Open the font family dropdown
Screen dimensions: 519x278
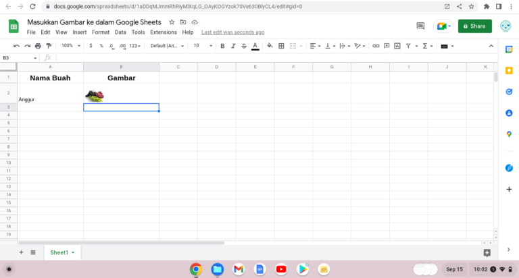pos(167,46)
